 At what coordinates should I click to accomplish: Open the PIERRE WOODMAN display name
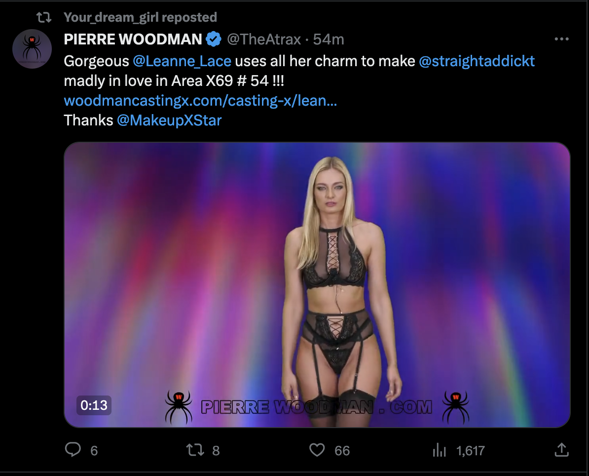click(x=133, y=40)
